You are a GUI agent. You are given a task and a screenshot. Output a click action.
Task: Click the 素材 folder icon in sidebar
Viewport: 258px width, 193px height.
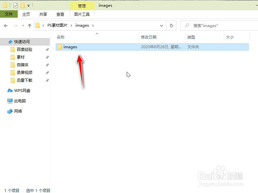(x=13, y=57)
